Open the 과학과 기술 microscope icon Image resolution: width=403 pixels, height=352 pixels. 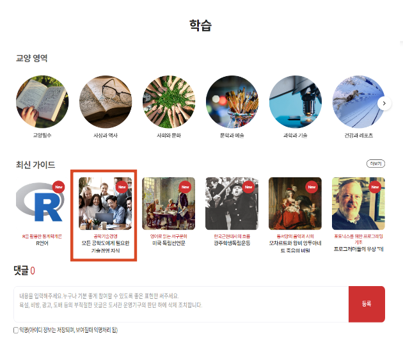click(296, 102)
